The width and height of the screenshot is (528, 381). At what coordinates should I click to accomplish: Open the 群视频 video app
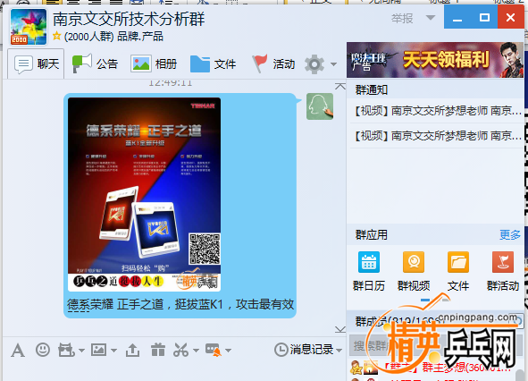click(x=414, y=271)
